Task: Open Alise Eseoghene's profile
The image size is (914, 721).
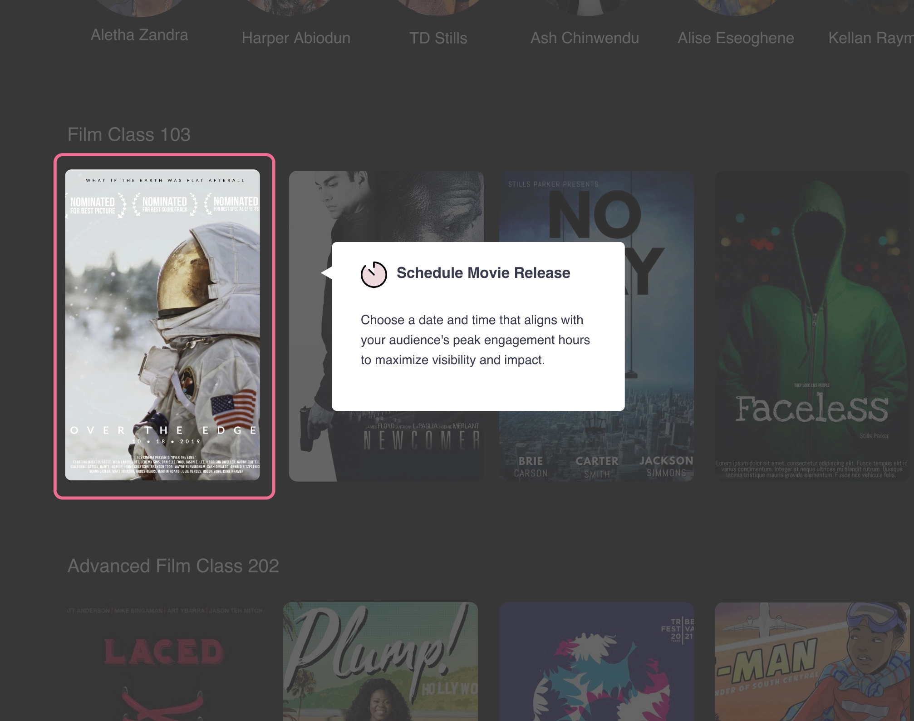Action: tap(736, 38)
